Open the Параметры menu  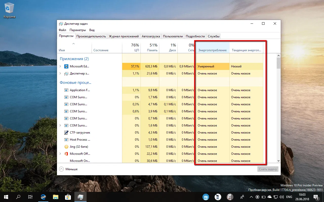[x=78, y=30]
